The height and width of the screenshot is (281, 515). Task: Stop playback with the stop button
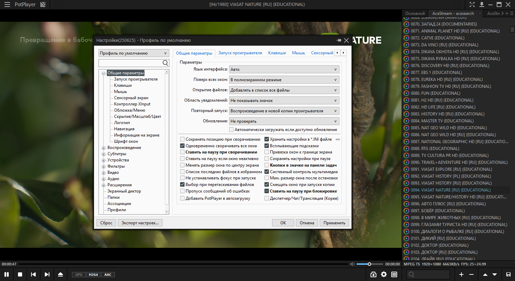click(20, 274)
